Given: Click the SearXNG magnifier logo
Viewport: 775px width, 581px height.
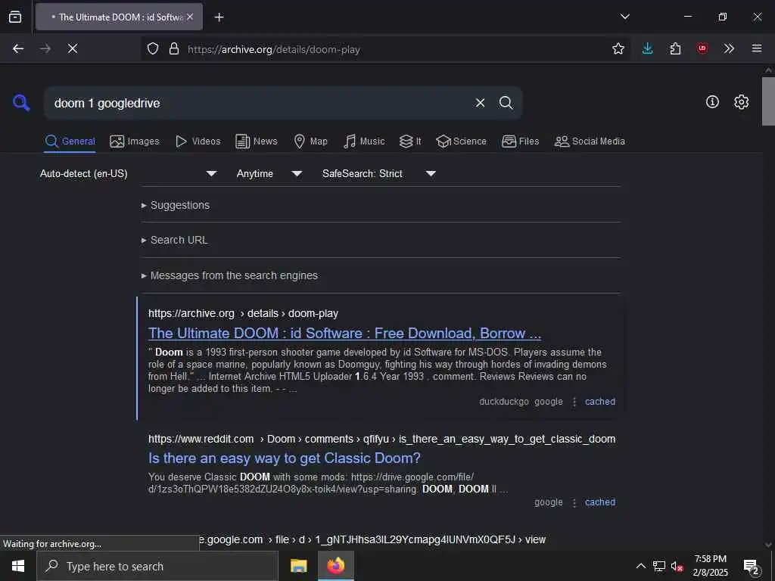Looking at the screenshot, I should click(x=21, y=102).
